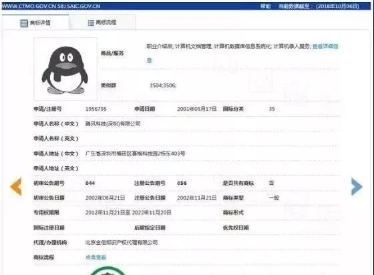Open the 帮助 link in header
The width and height of the screenshot is (374, 275).
coord(265,6)
